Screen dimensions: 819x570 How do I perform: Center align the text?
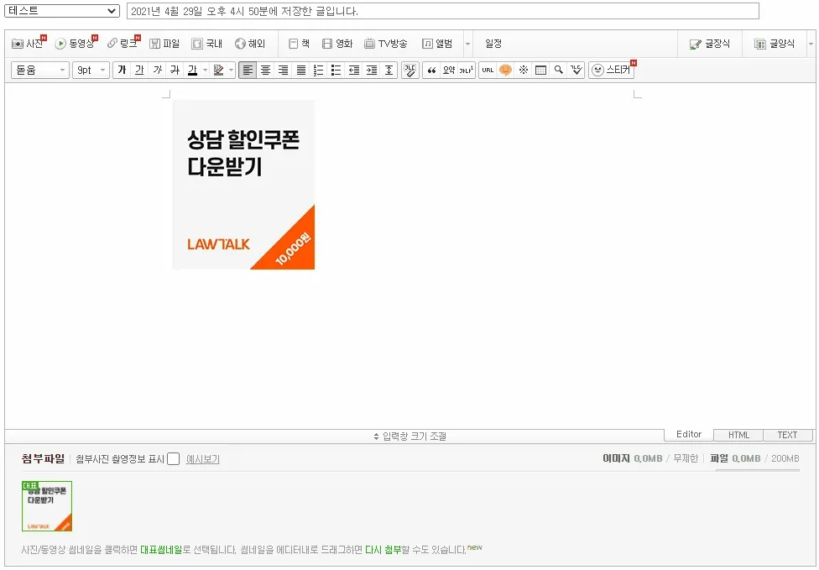pyautogui.click(x=265, y=70)
